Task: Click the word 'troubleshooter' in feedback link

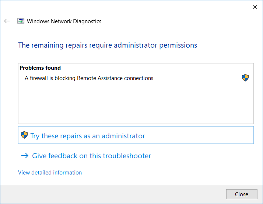Action: tap(127, 156)
